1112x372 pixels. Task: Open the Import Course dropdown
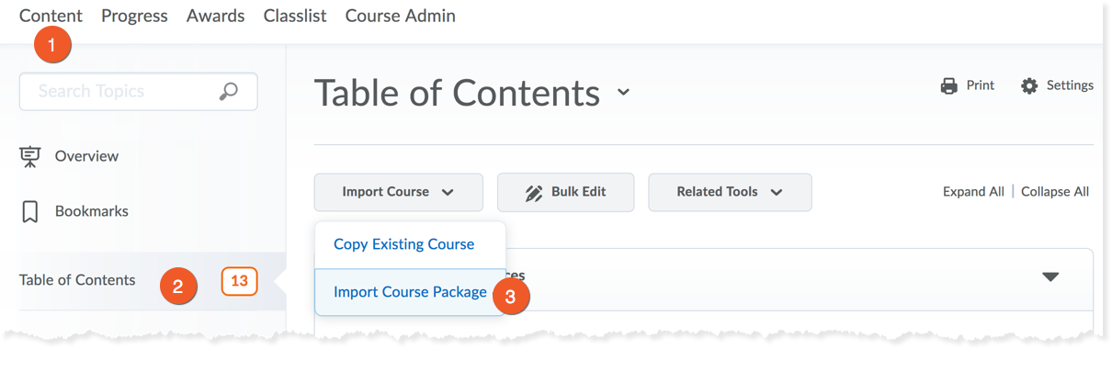398,192
